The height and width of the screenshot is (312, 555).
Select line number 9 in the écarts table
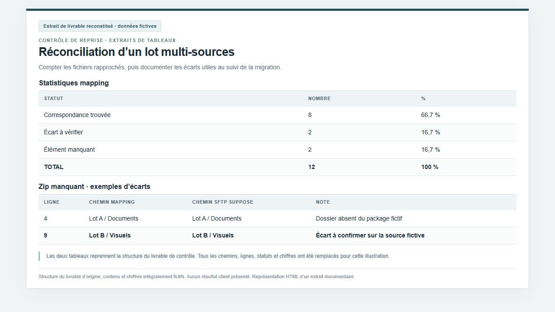coord(46,235)
